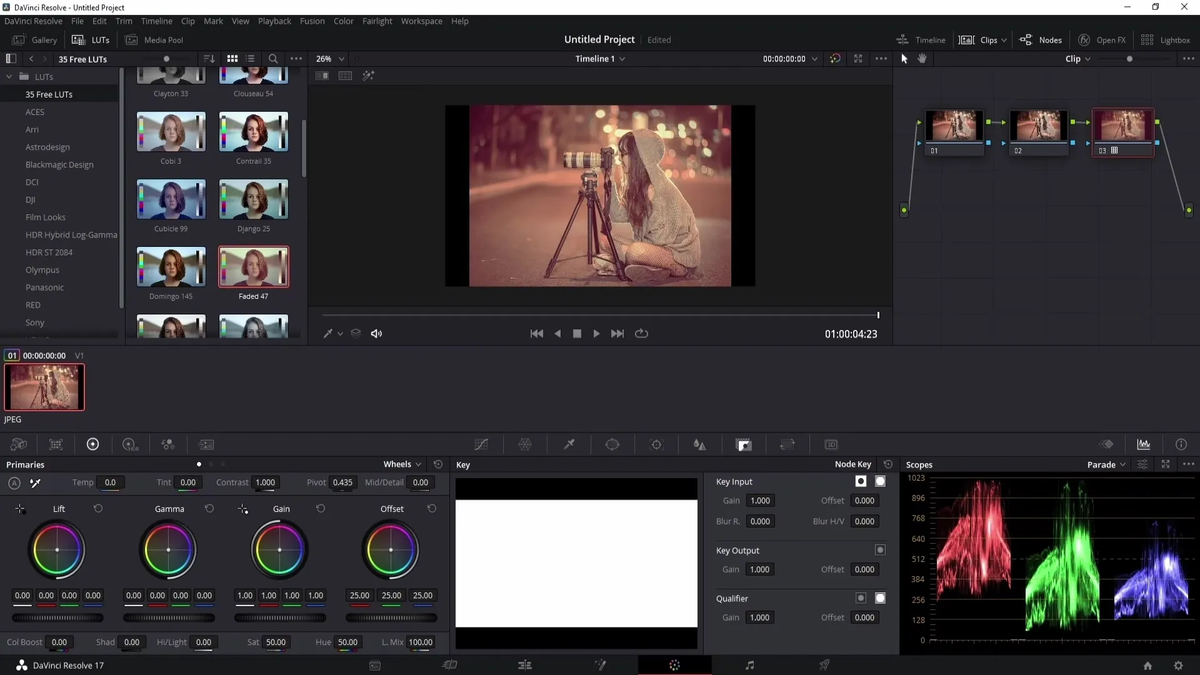Enable the Qualifier matte overlay

click(880, 598)
